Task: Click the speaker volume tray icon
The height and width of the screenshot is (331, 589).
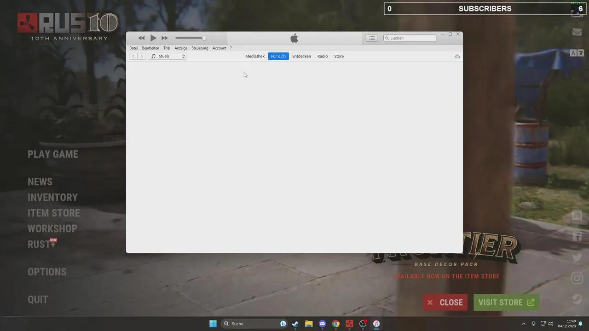Action: click(551, 324)
